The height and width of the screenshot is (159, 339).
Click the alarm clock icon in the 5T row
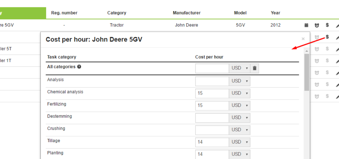pos(317,49)
